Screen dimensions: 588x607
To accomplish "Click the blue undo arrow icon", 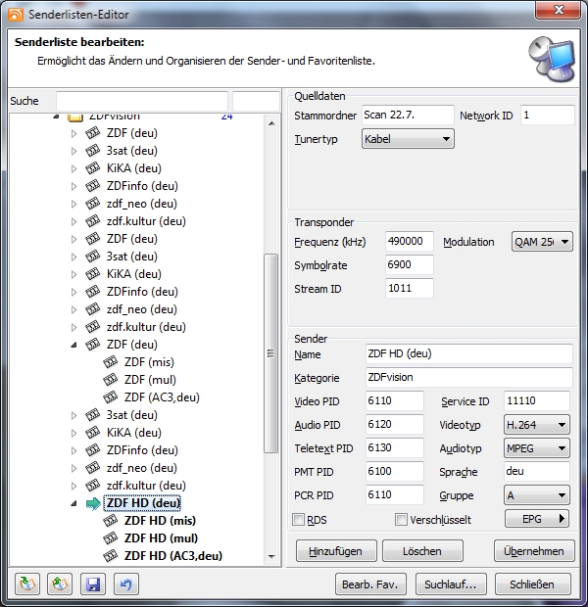I will coord(125,584).
